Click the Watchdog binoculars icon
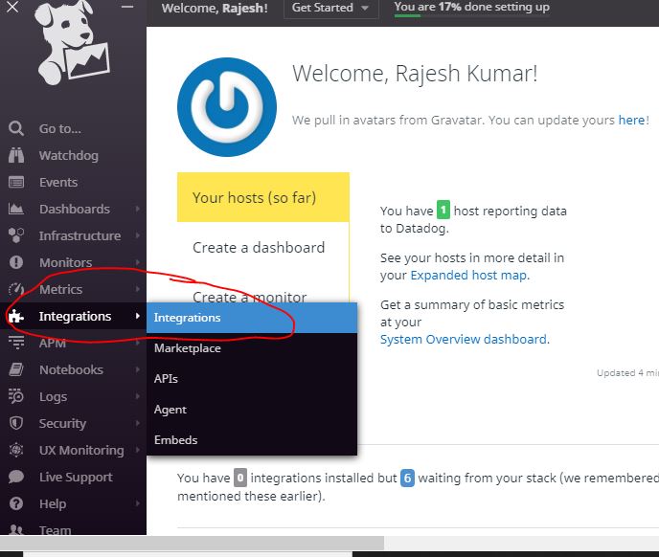 click(x=16, y=155)
